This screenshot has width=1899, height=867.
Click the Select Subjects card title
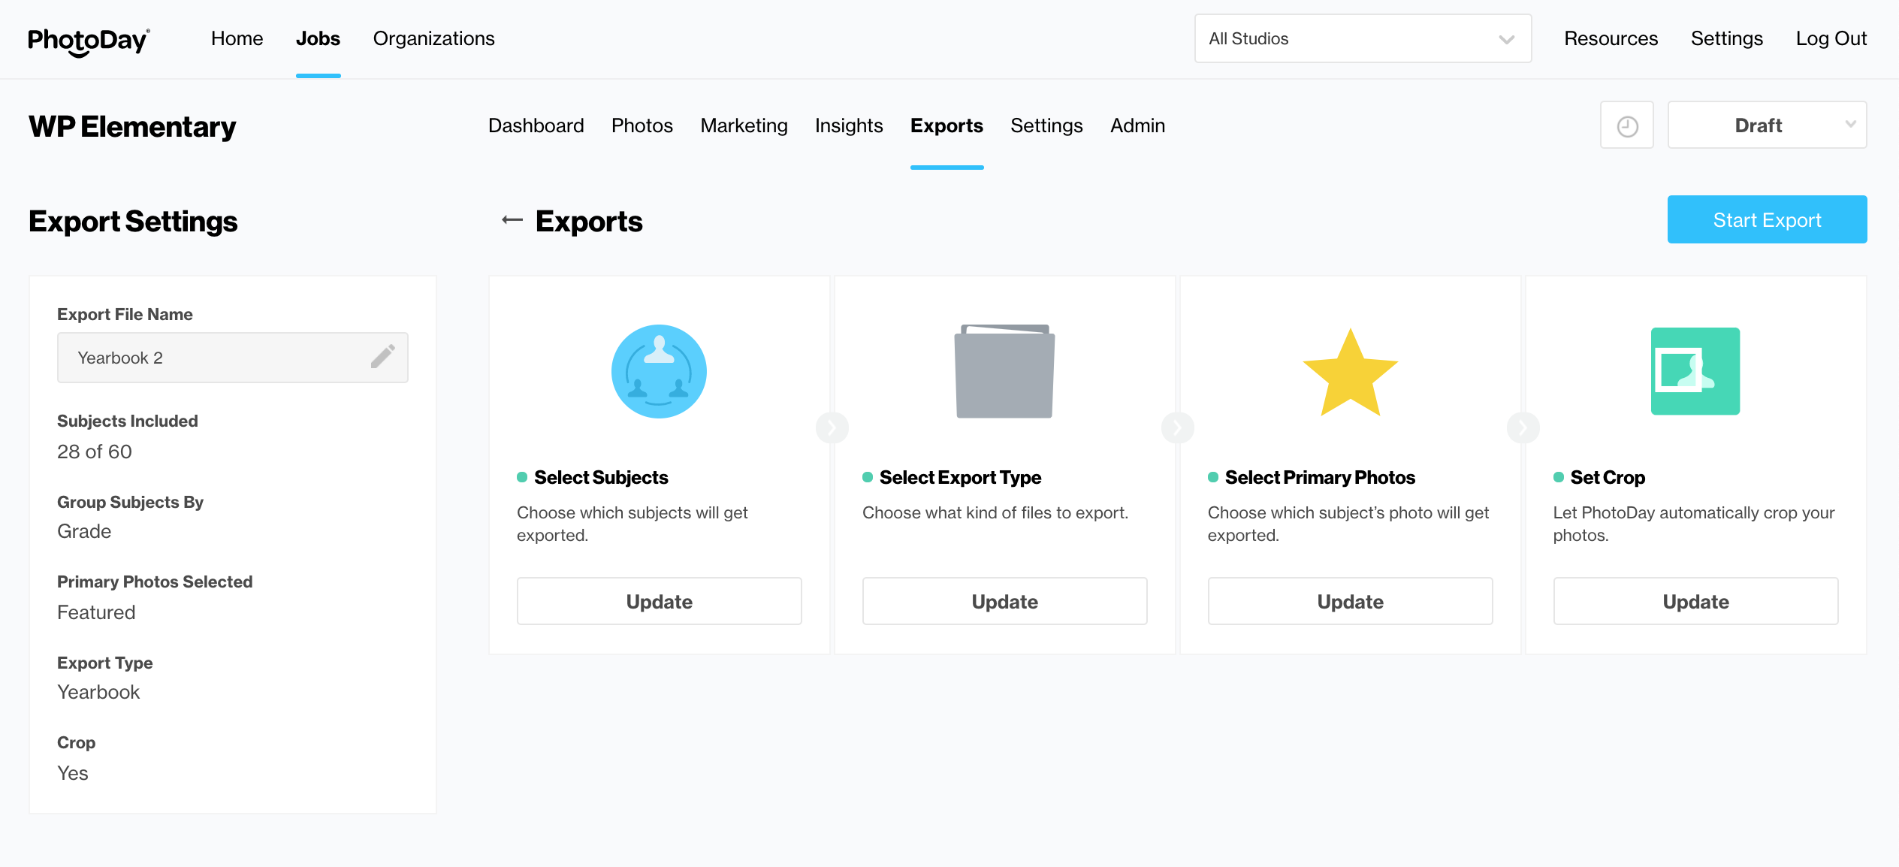click(601, 477)
